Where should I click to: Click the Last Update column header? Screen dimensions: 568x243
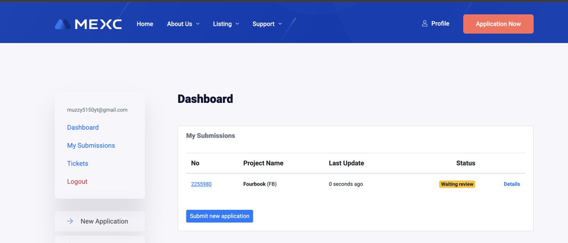[346, 163]
